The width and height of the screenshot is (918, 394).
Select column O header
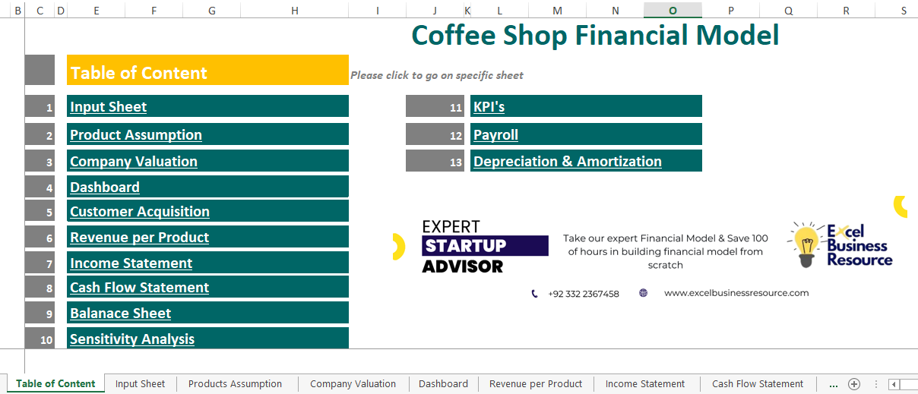tap(673, 10)
